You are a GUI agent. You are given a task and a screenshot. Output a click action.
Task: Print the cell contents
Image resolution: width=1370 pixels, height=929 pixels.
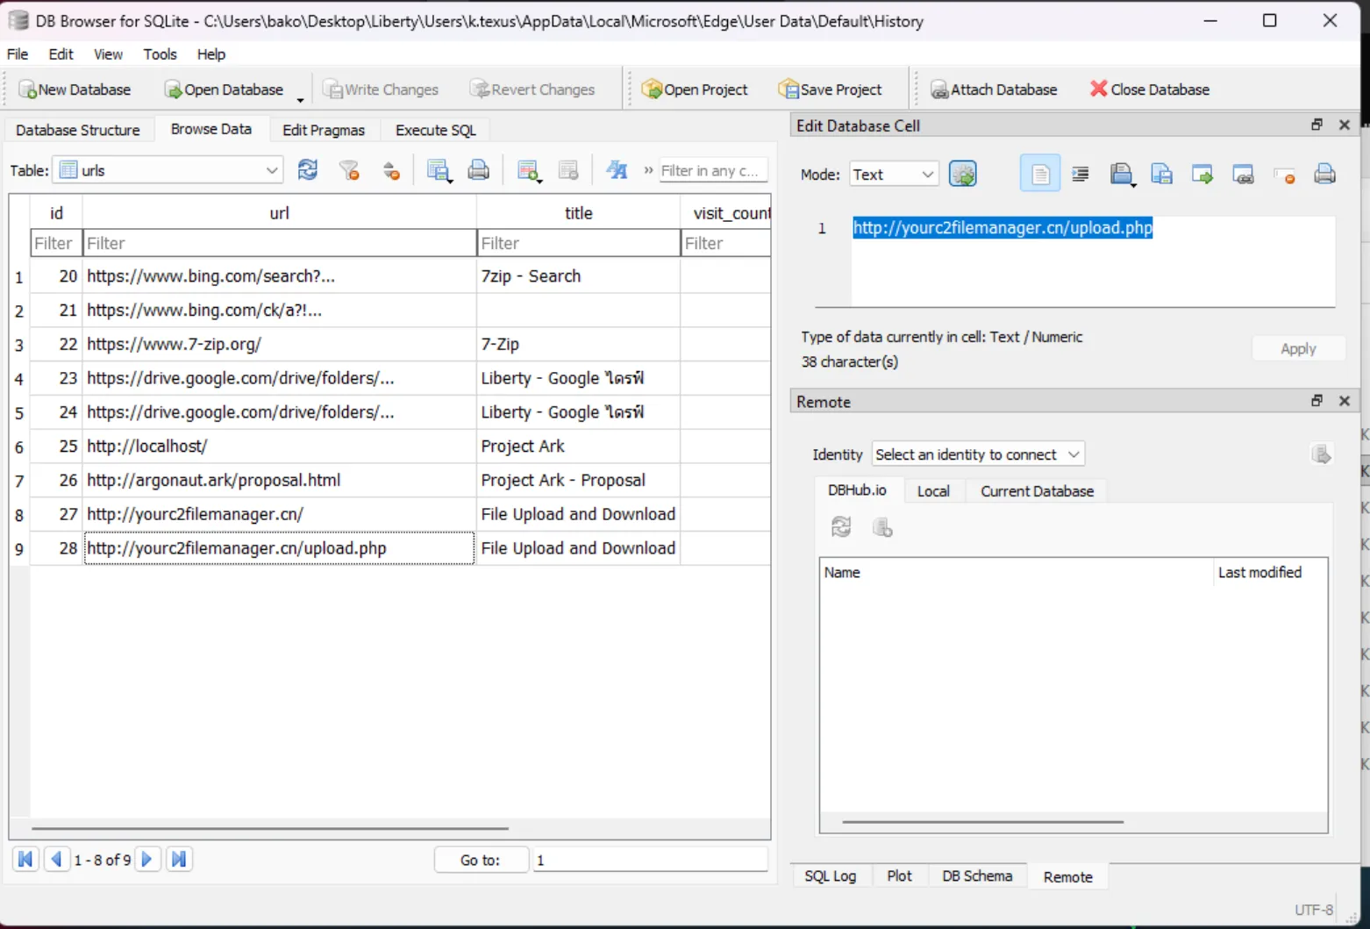coord(1325,174)
